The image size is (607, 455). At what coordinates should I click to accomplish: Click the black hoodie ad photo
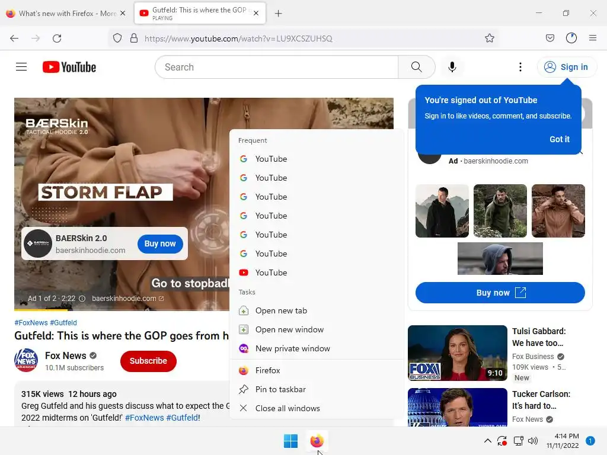pos(442,211)
